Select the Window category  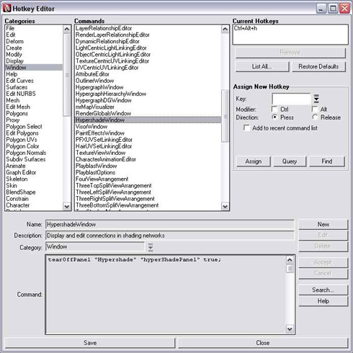point(33,67)
